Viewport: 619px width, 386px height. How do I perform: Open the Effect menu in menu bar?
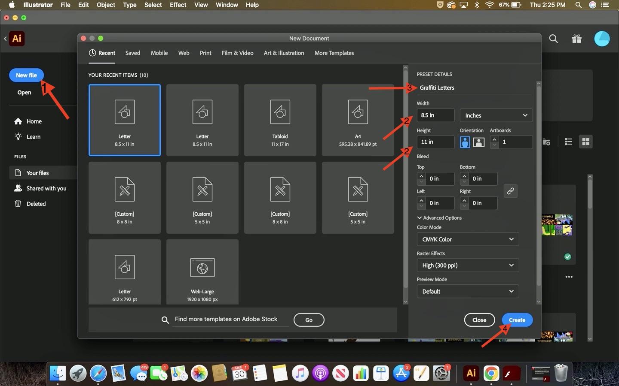(x=178, y=5)
